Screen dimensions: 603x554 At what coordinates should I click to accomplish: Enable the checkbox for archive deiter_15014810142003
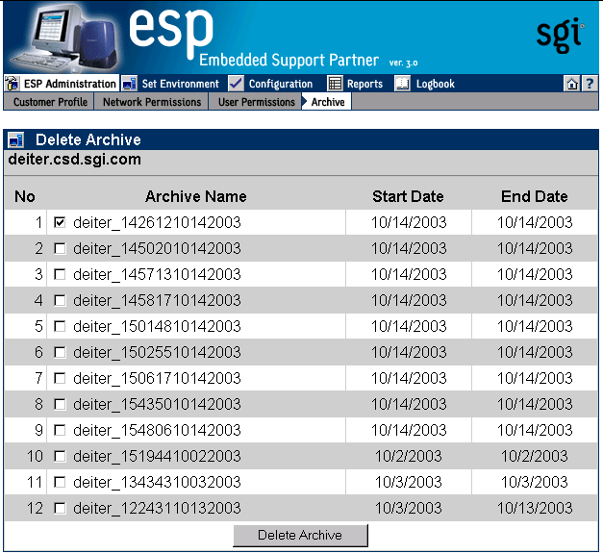(60, 326)
